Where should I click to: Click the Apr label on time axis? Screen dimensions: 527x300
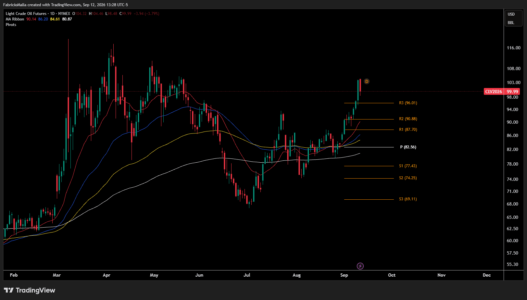click(107, 275)
